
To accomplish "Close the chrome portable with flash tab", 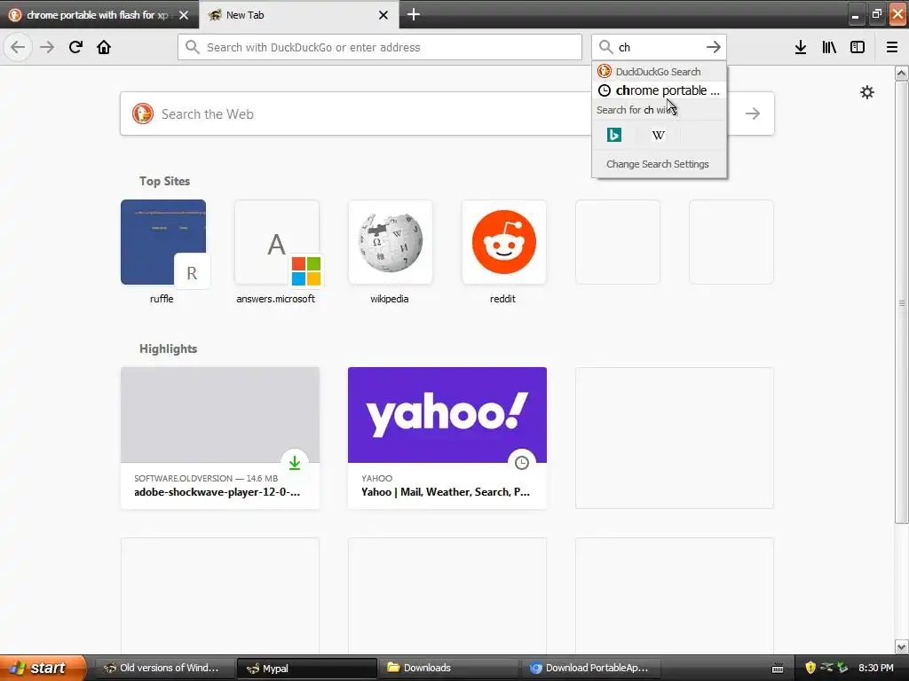I will pos(184,15).
